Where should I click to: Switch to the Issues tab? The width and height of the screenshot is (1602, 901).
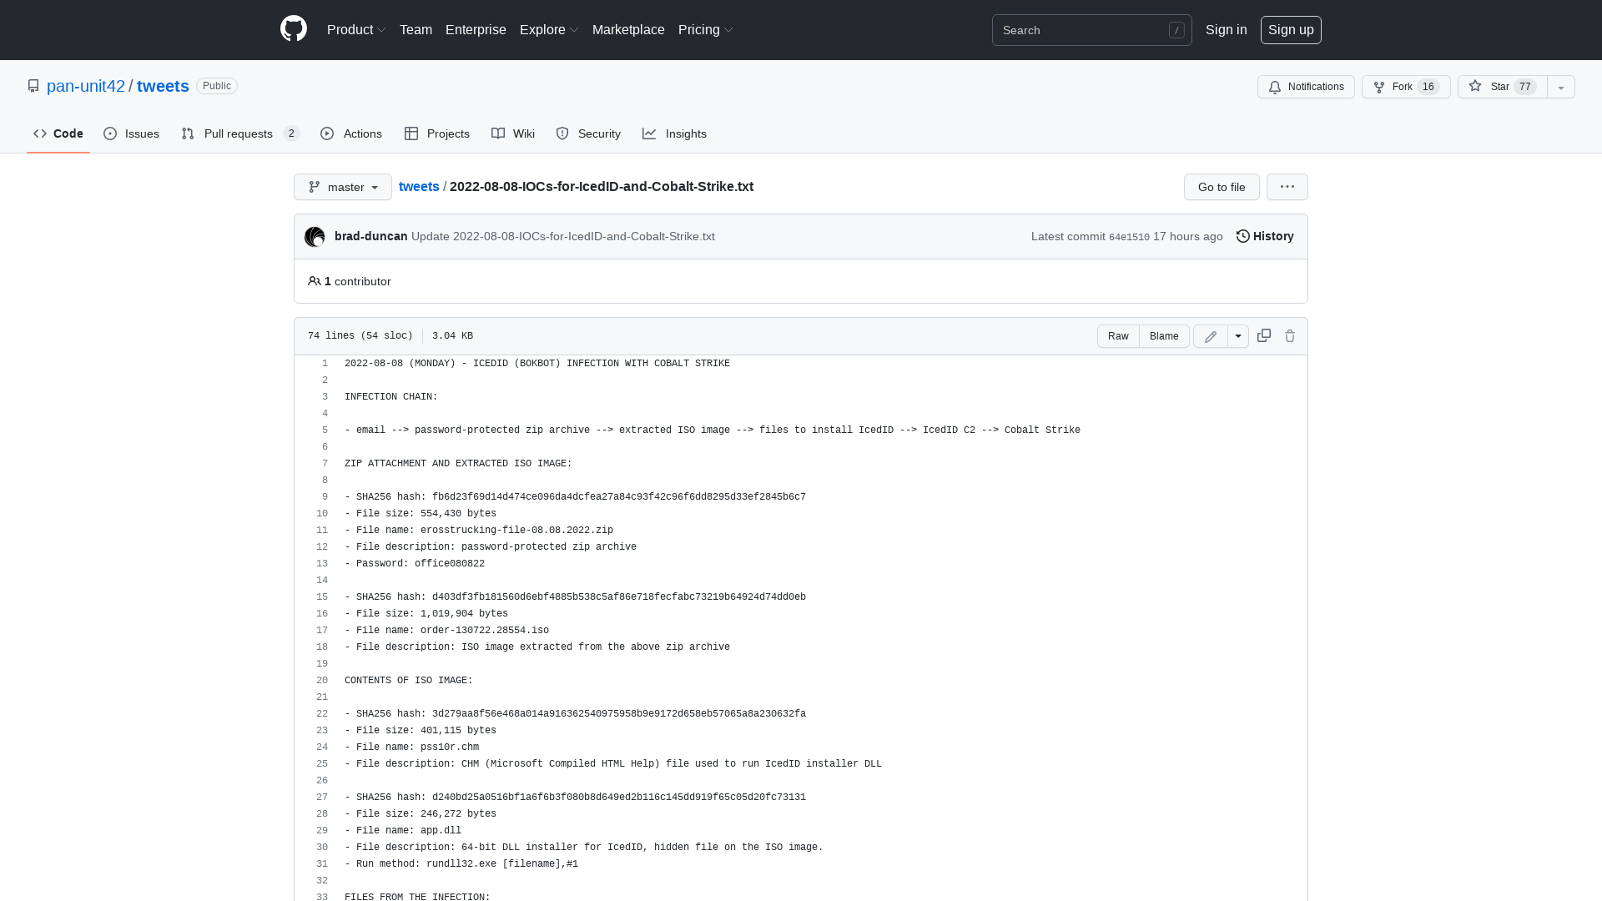[131, 133]
